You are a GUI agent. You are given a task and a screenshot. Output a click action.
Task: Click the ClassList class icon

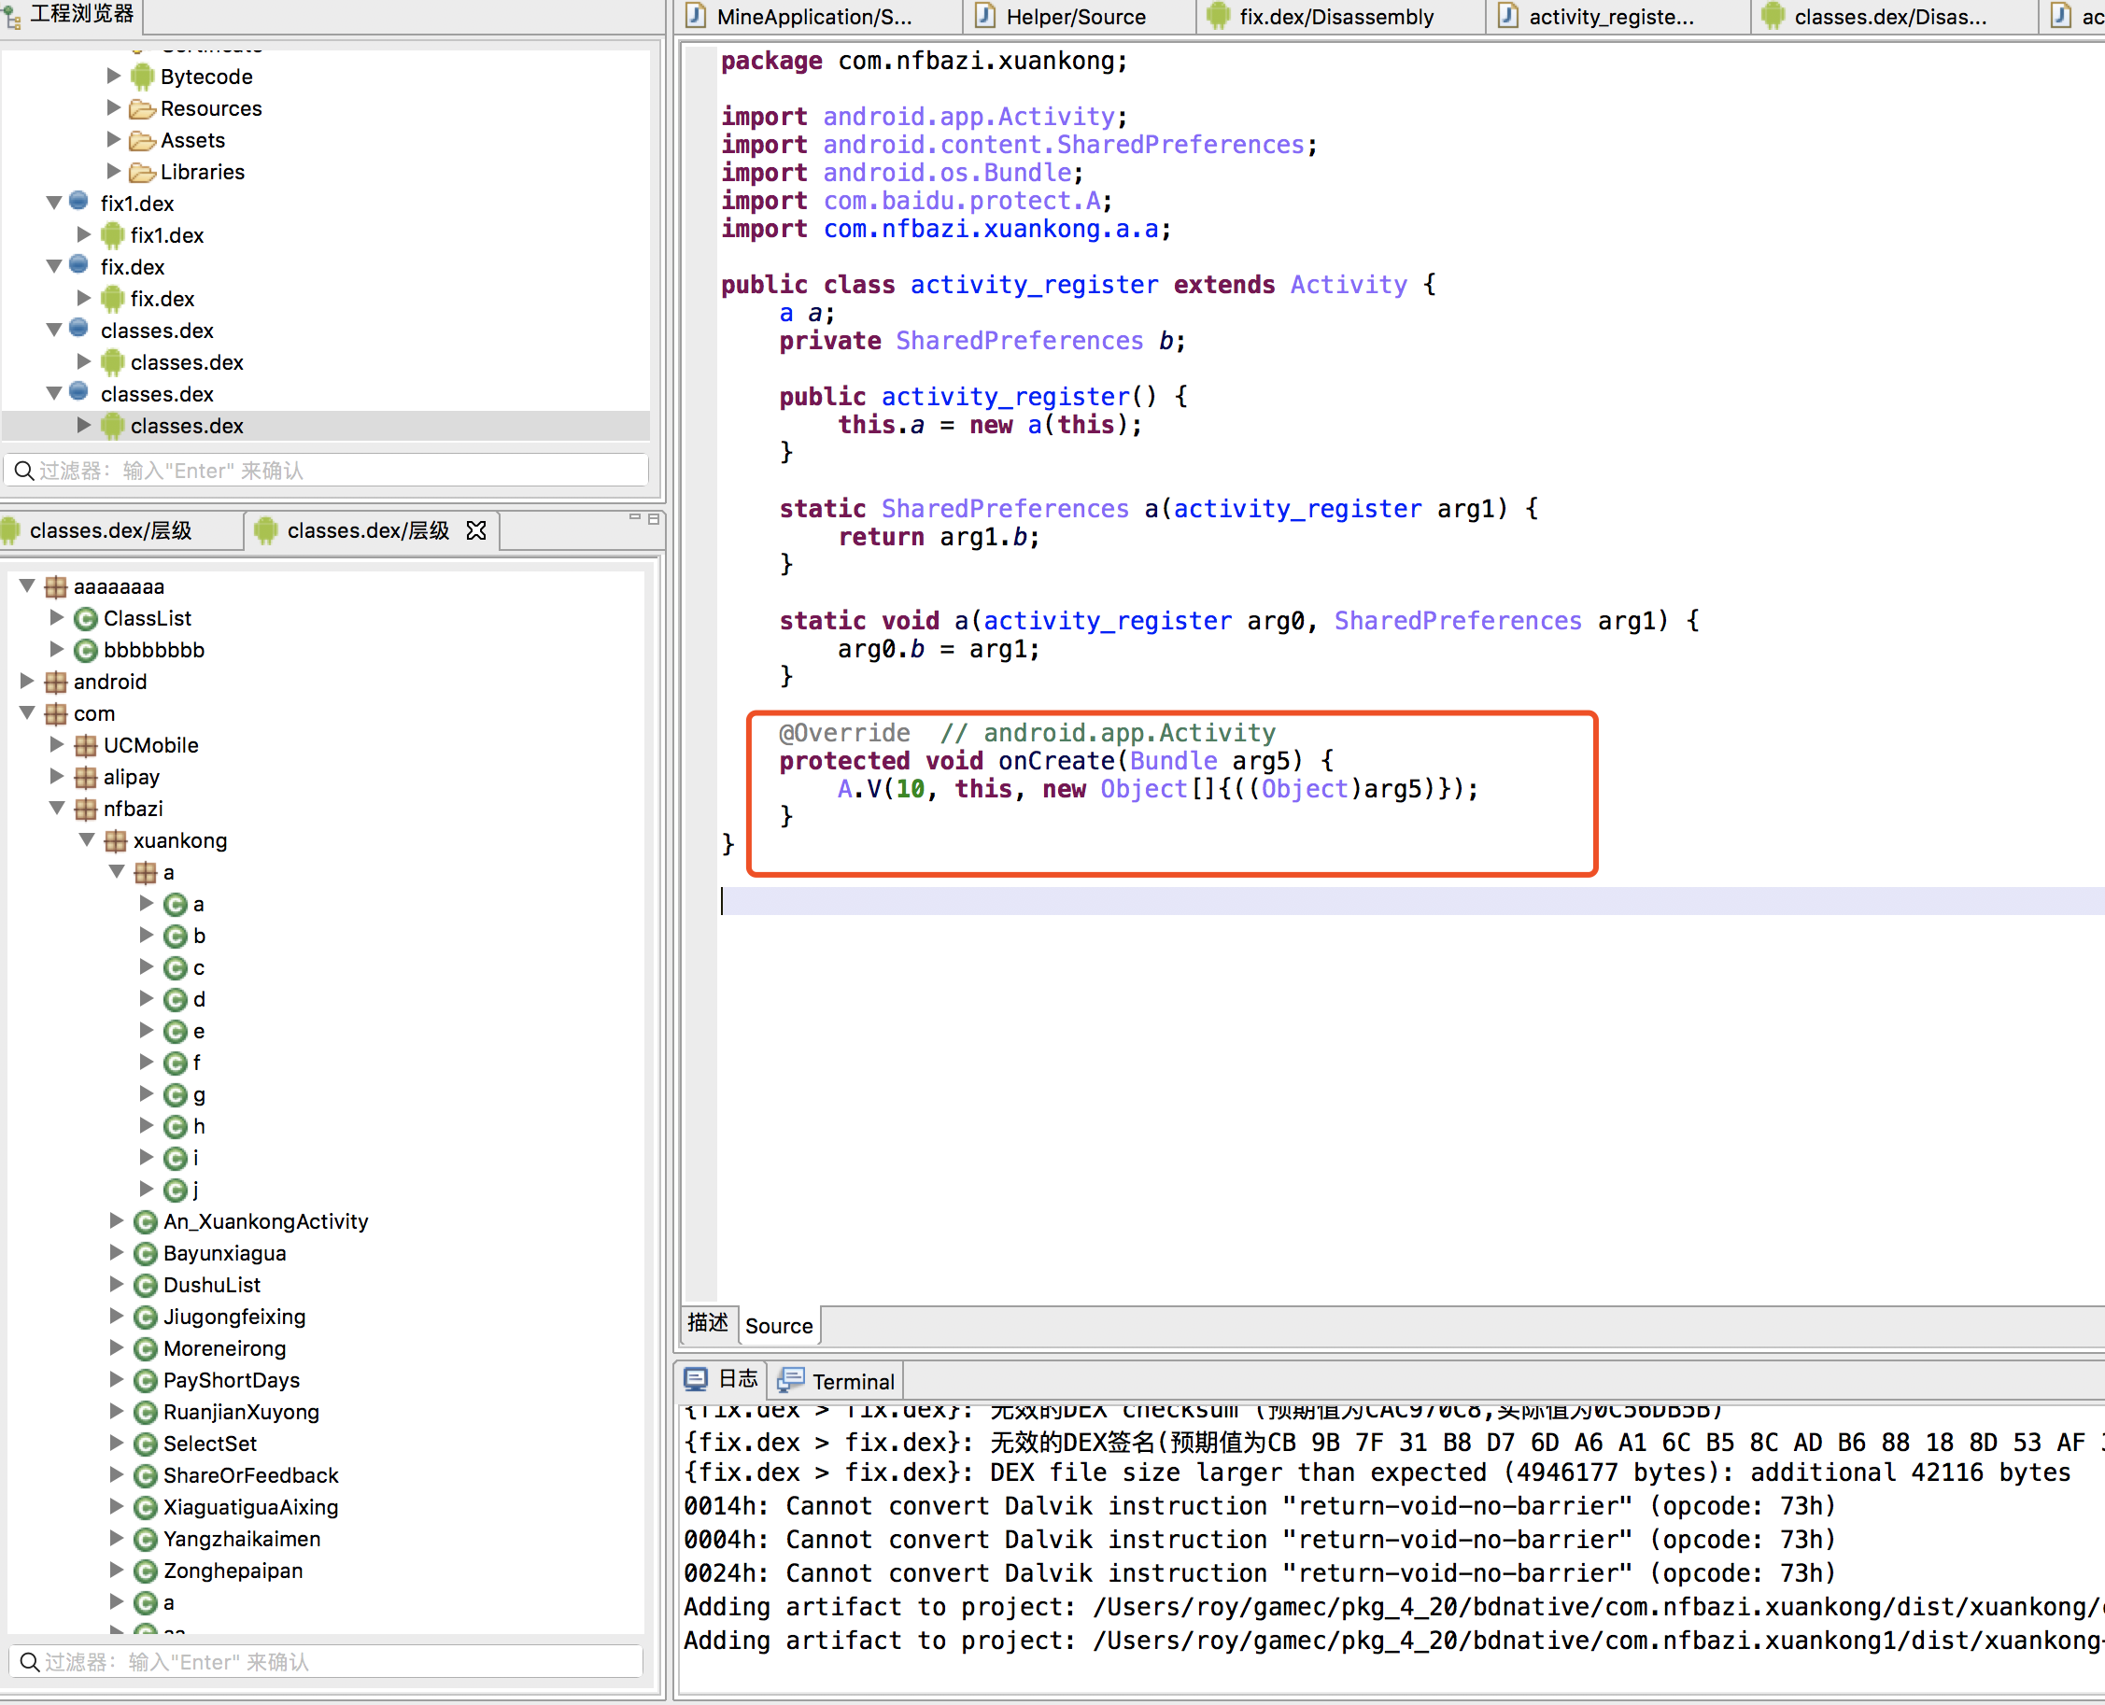click(87, 619)
